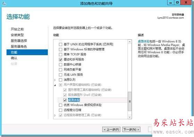Tick the 简单 TCP/IP 服务 checkbox
Viewport: 194px width, 137px height.
tap(60, 54)
